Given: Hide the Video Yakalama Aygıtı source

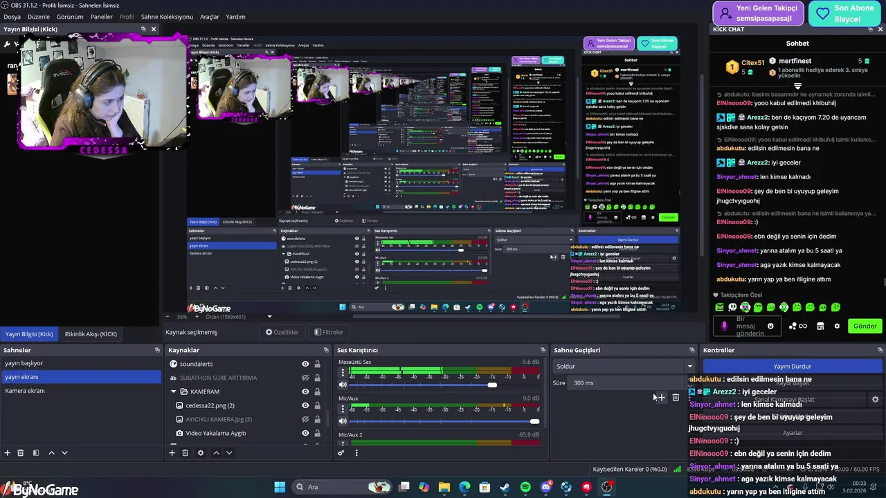Looking at the screenshot, I should [x=305, y=433].
